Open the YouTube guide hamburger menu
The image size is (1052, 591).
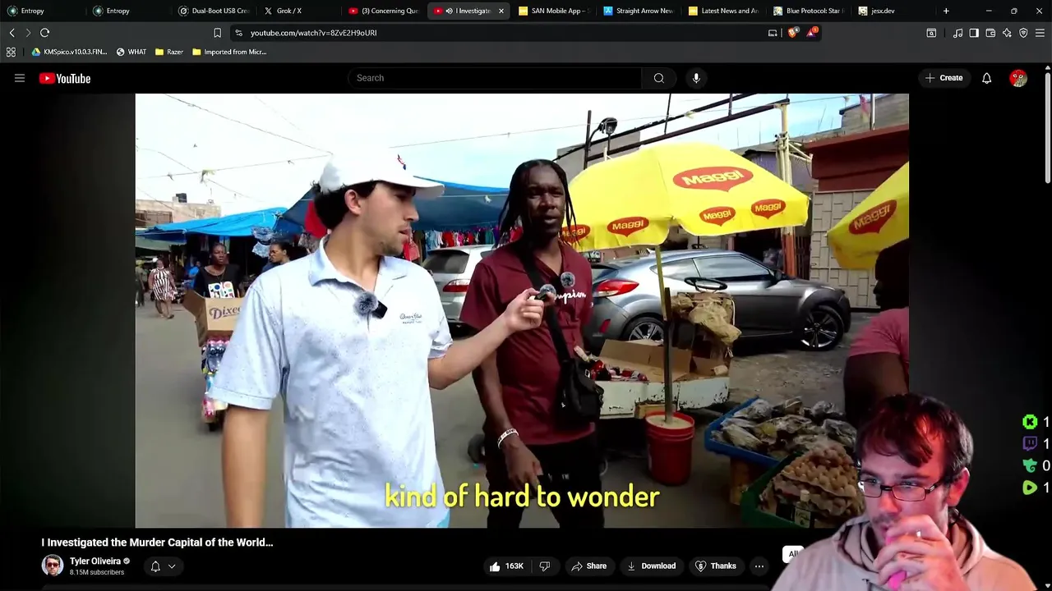[20, 78]
